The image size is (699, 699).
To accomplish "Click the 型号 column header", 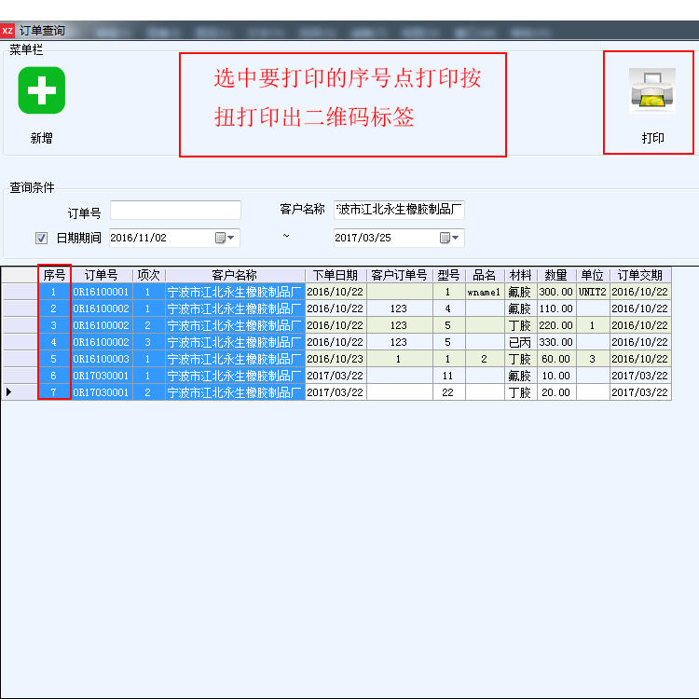I will click(x=449, y=275).
